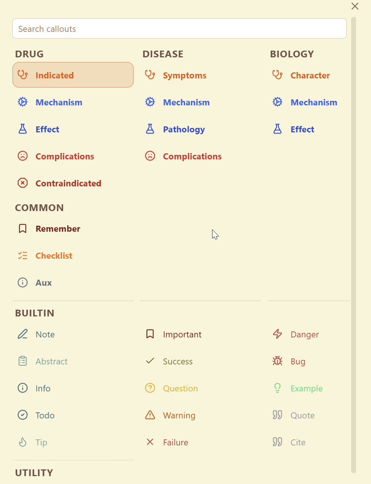Click the bug icon next to Bug
The height and width of the screenshot is (484, 371).
[x=277, y=361]
